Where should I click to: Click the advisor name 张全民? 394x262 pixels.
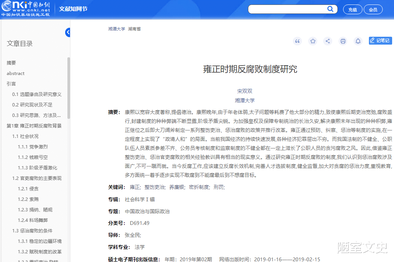pos(133,235)
